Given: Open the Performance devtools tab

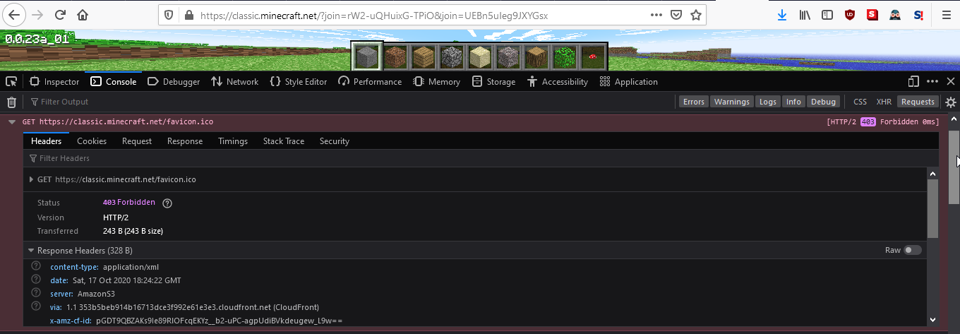Looking at the screenshot, I should point(370,82).
